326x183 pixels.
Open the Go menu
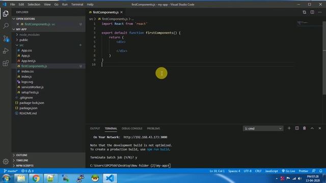pos(57,5)
